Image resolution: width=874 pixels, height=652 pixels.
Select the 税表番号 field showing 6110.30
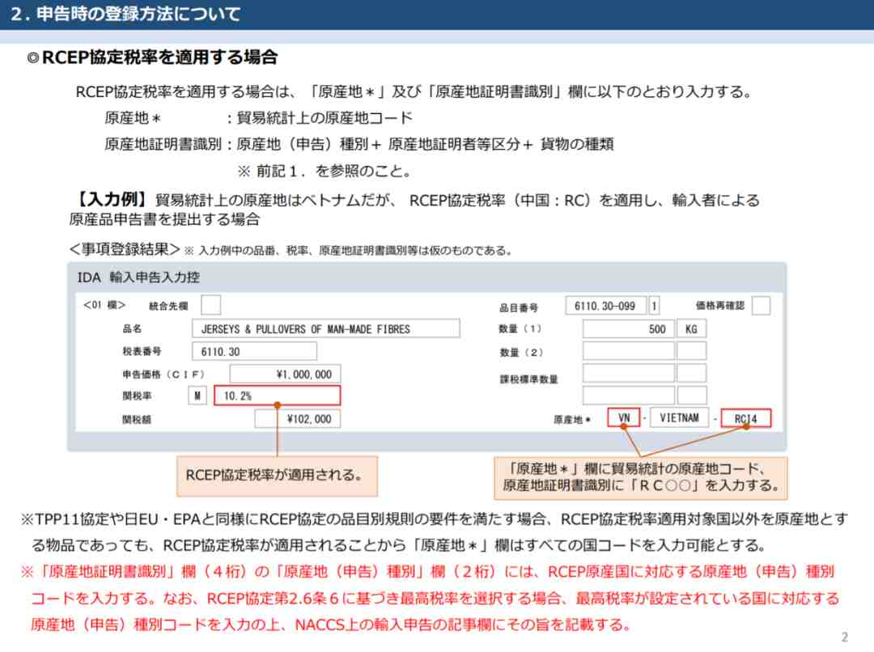(254, 352)
